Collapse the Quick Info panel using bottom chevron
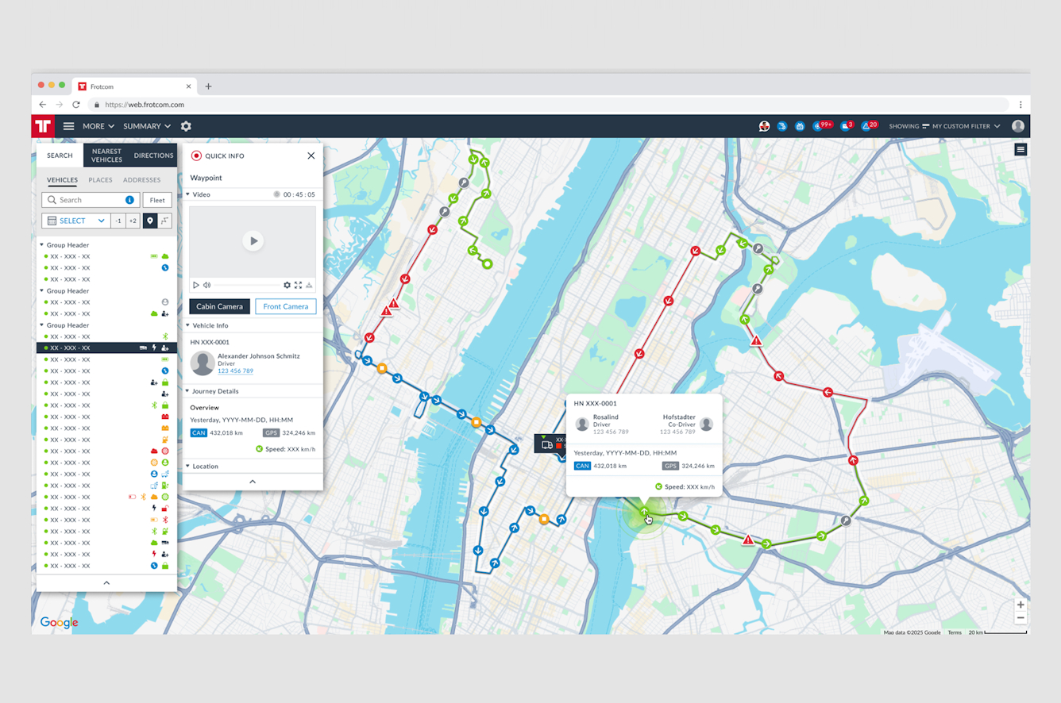The image size is (1061, 703). (x=253, y=482)
